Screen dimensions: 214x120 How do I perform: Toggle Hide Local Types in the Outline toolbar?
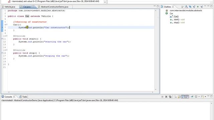201,7
